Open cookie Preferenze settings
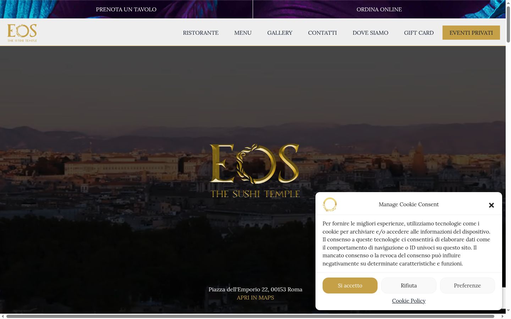Screen dimensions: 511x319 click(467, 285)
